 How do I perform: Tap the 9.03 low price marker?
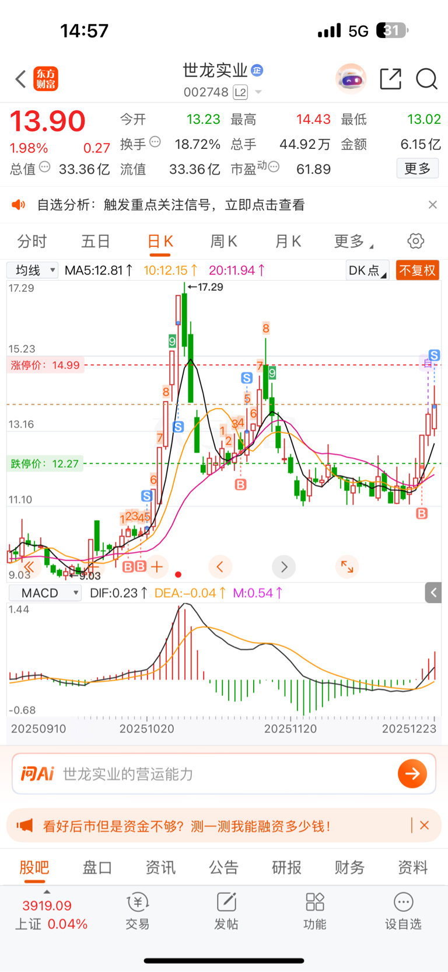[86, 576]
